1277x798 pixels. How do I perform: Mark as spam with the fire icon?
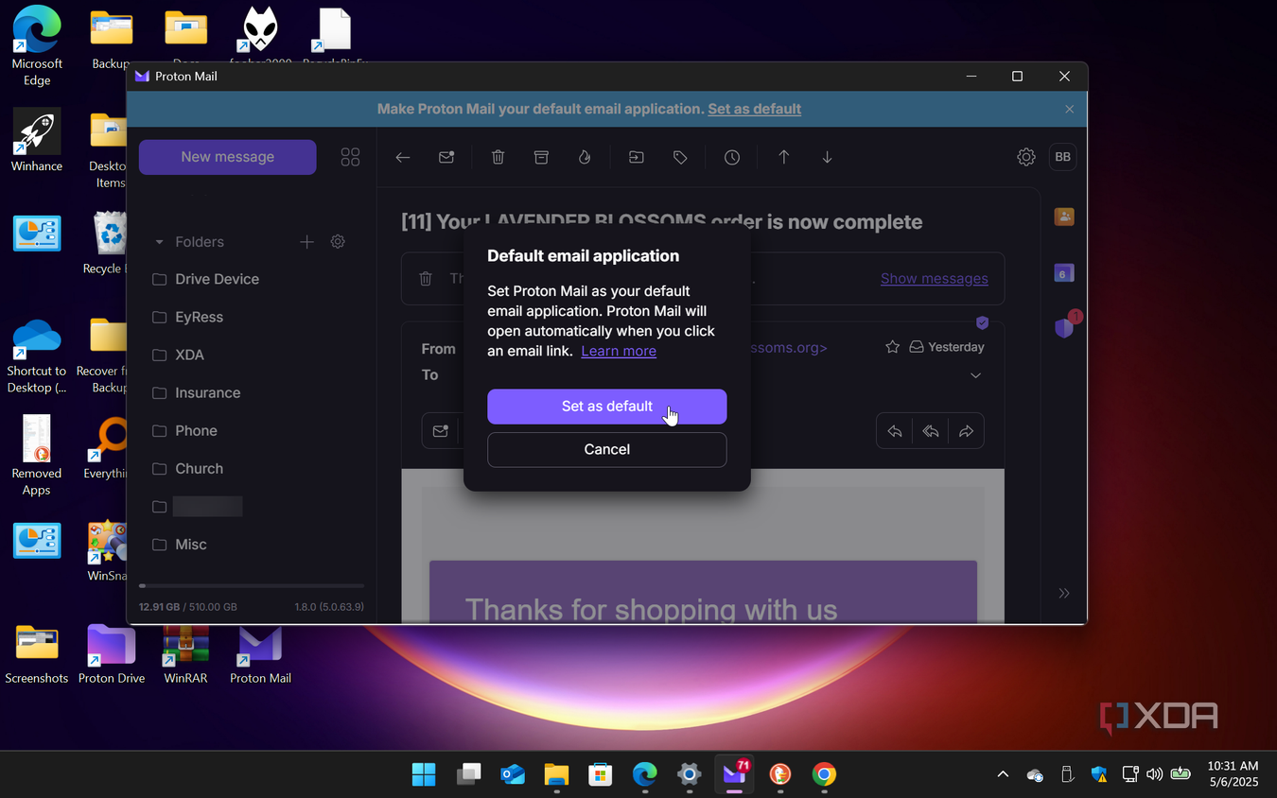pos(585,158)
